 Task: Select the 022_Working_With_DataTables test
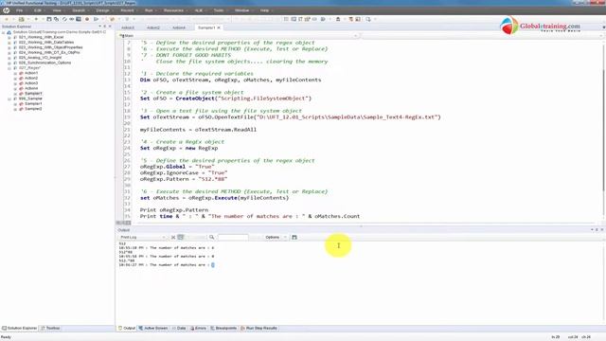pos(46,42)
